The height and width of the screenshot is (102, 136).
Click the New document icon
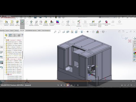[x=25, y=17]
